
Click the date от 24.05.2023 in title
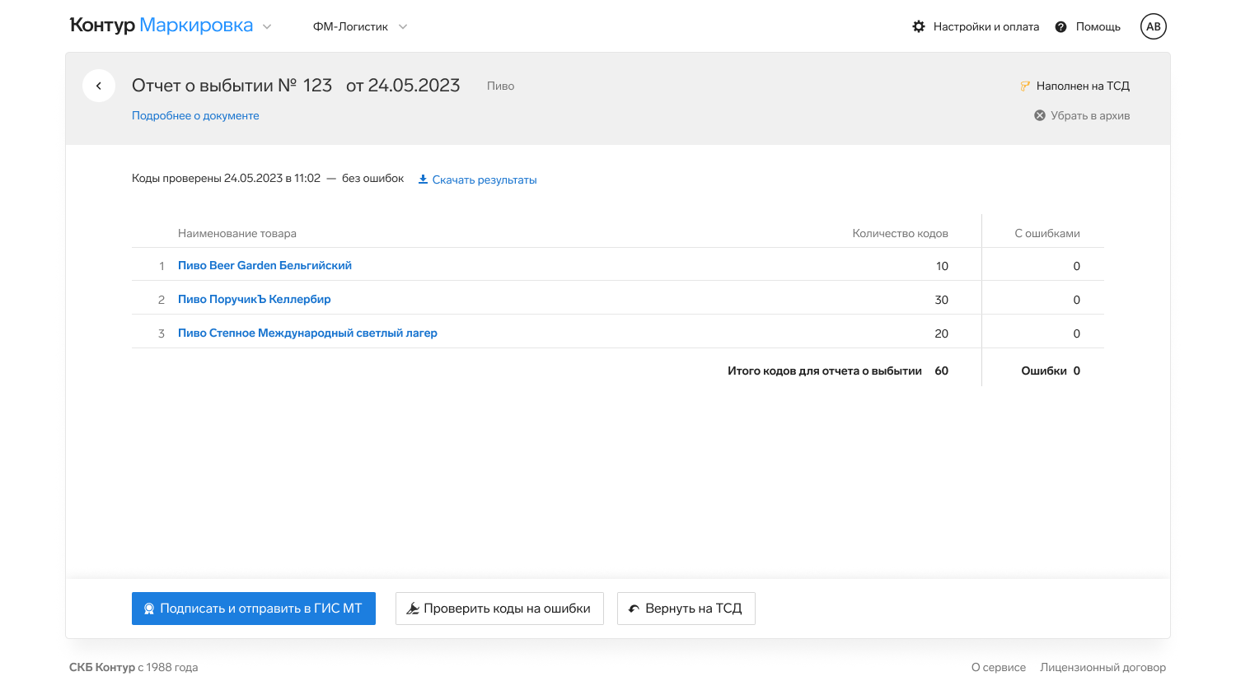pos(403,86)
